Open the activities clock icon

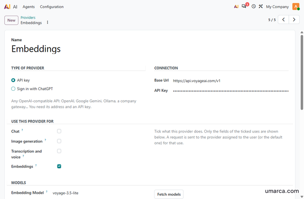point(254,6)
